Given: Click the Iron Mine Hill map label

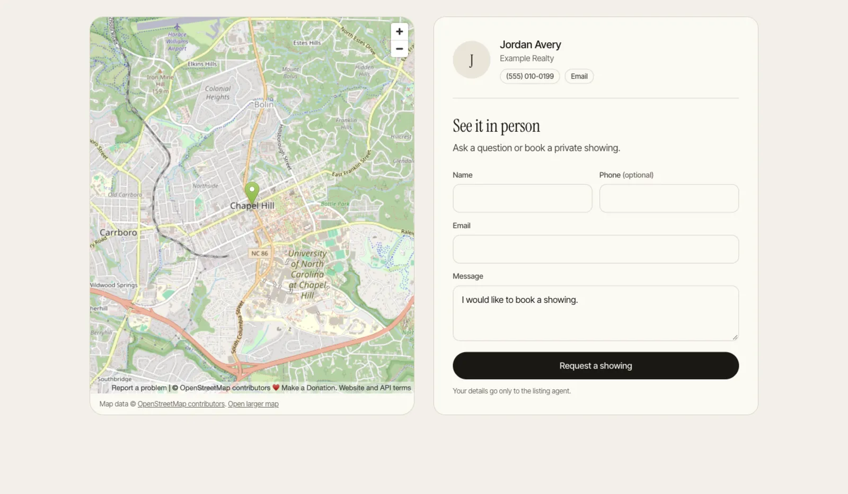Looking at the screenshot, I should (x=160, y=84).
